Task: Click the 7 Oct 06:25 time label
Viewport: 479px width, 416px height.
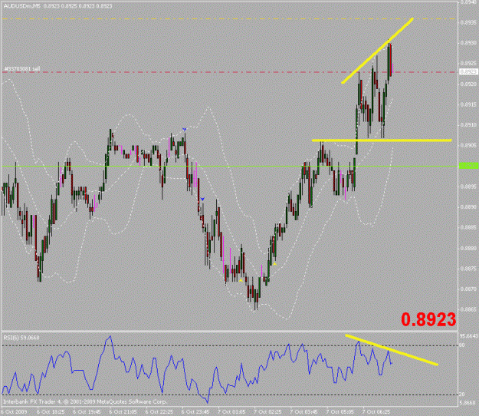Action: pos(376,411)
